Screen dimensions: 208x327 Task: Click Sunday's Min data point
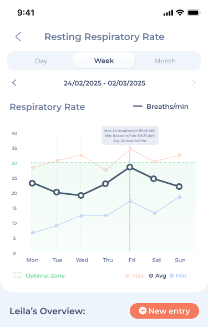pos(180,197)
